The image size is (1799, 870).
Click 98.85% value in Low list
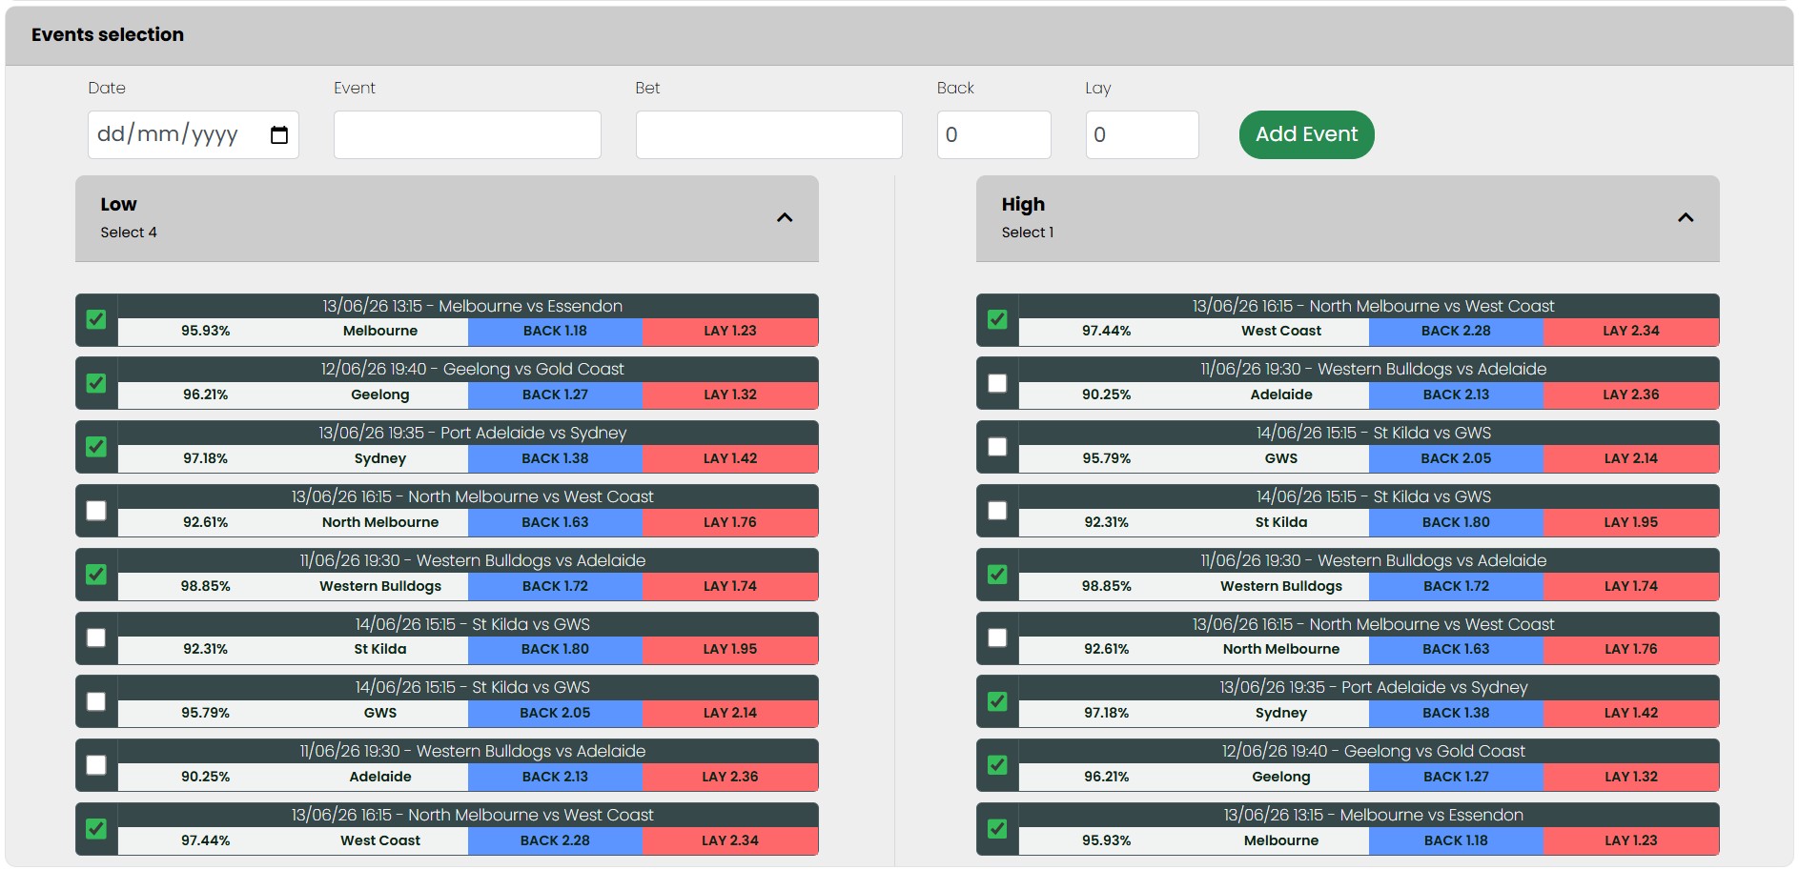pyautogui.click(x=206, y=586)
